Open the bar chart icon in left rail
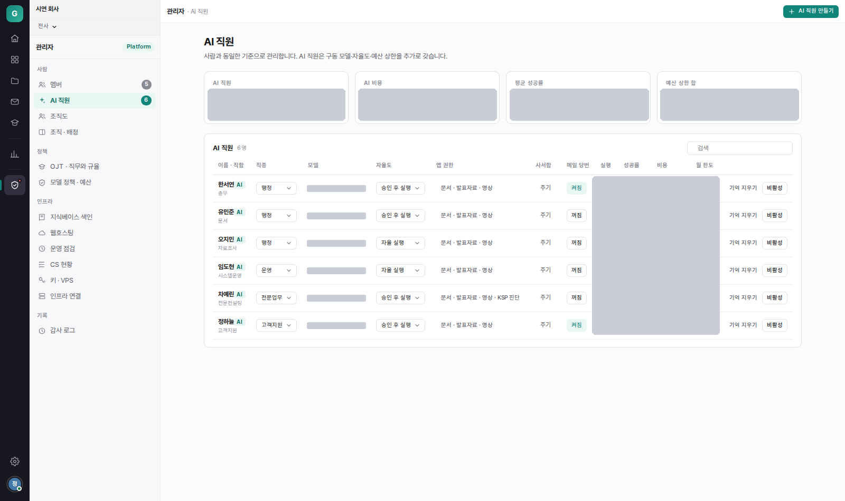 [x=15, y=154]
